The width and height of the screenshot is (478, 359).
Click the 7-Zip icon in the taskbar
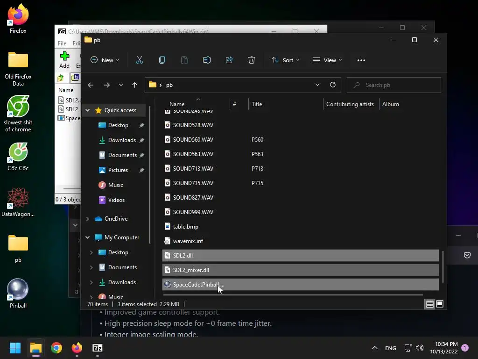97,348
